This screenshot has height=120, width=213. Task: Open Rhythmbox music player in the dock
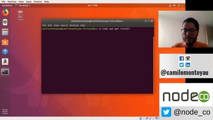pos(5,22)
